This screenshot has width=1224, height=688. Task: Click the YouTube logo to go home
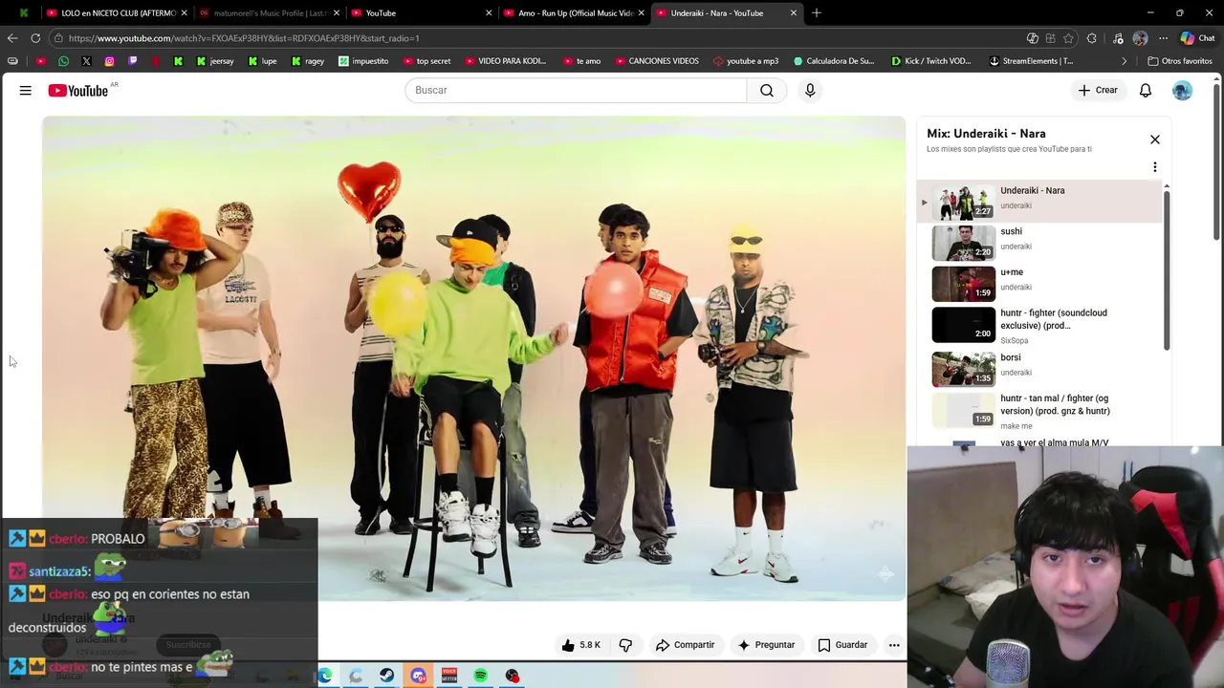pos(78,90)
